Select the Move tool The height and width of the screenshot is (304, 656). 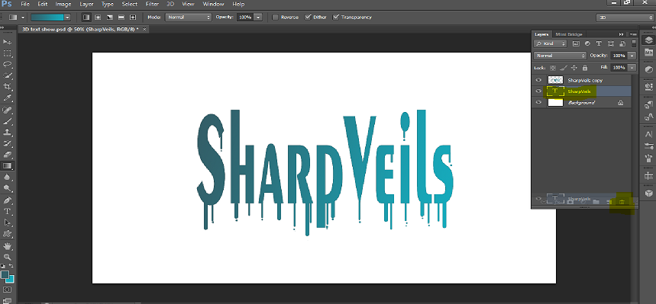tap(7, 42)
